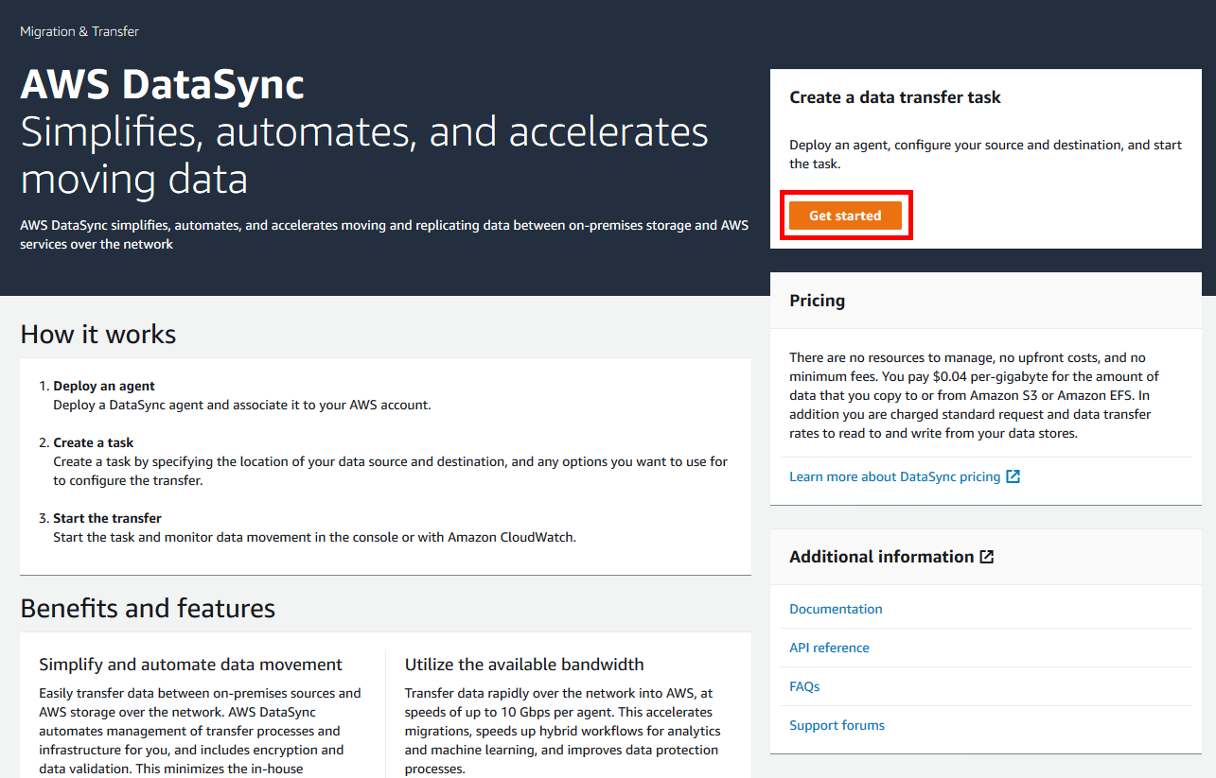Open the Documentation link

pyautogui.click(x=836, y=609)
